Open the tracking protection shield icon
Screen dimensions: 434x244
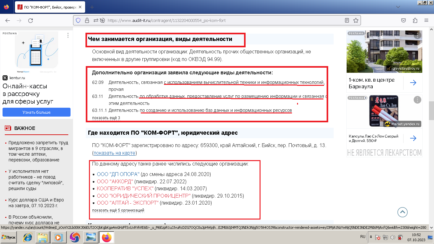[x=78, y=20]
